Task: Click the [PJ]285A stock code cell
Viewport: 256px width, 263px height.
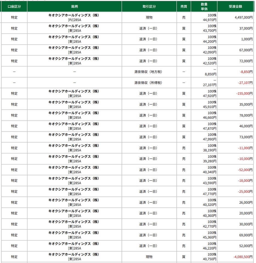Action: point(75,20)
